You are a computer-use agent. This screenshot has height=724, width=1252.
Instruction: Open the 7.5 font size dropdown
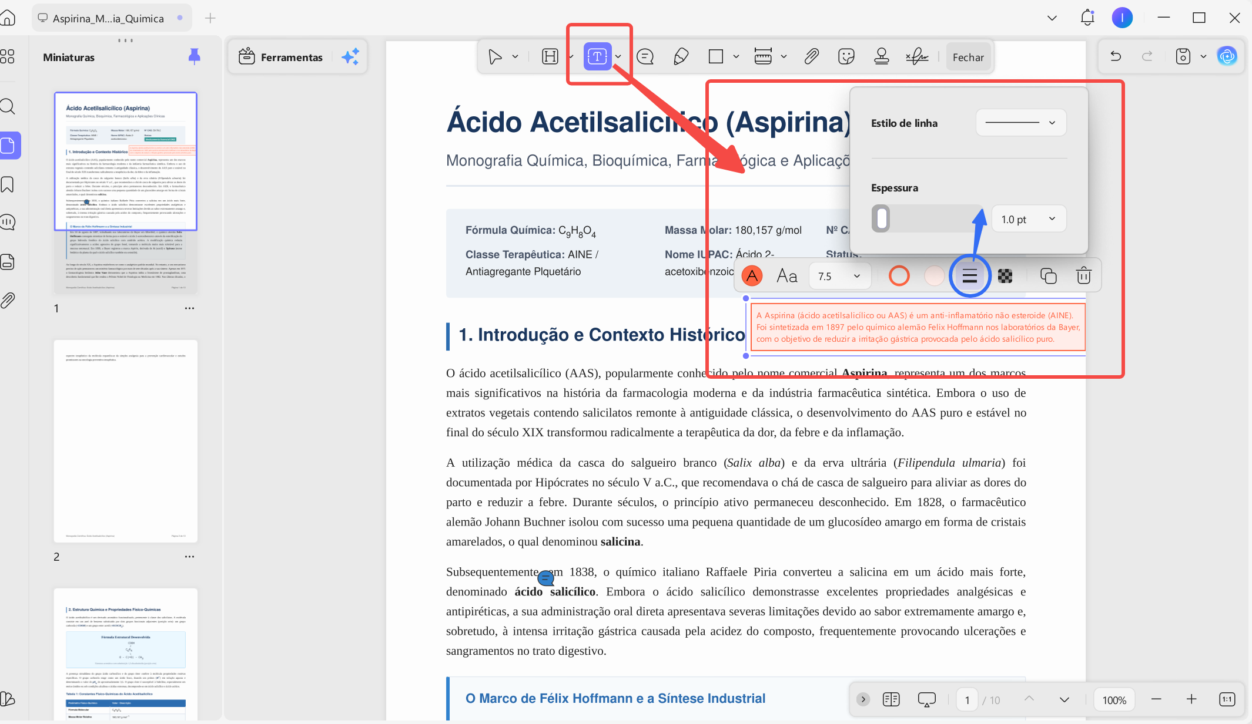839,276
